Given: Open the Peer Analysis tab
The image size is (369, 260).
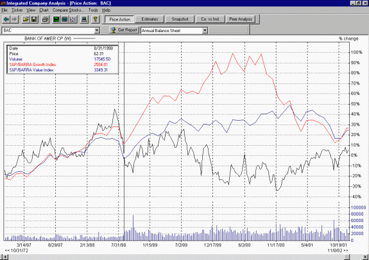Looking at the screenshot, I should (241, 19).
